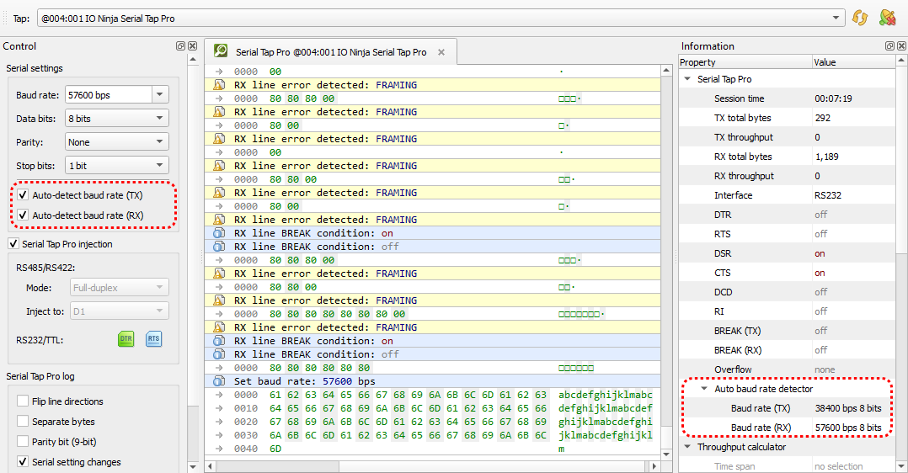This screenshot has width=908, height=473.
Task: Toggle the RTS injection button
Action: click(x=153, y=339)
